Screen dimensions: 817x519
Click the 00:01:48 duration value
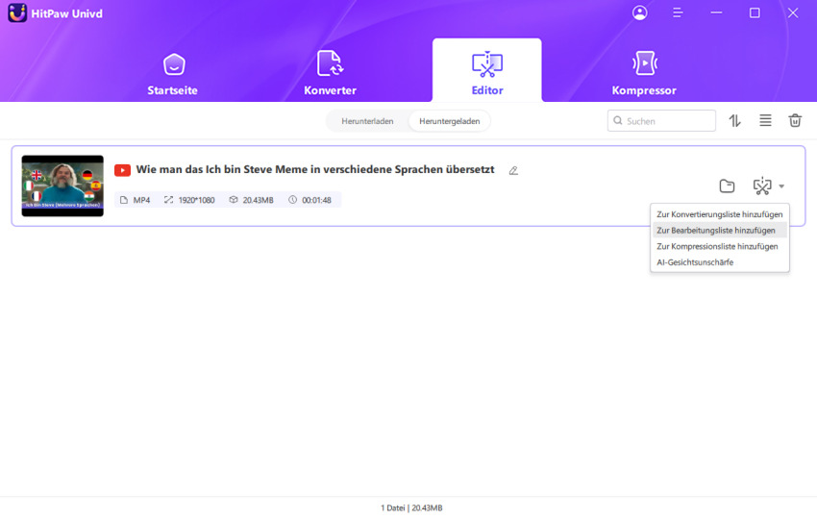pyautogui.click(x=316, y=200)
